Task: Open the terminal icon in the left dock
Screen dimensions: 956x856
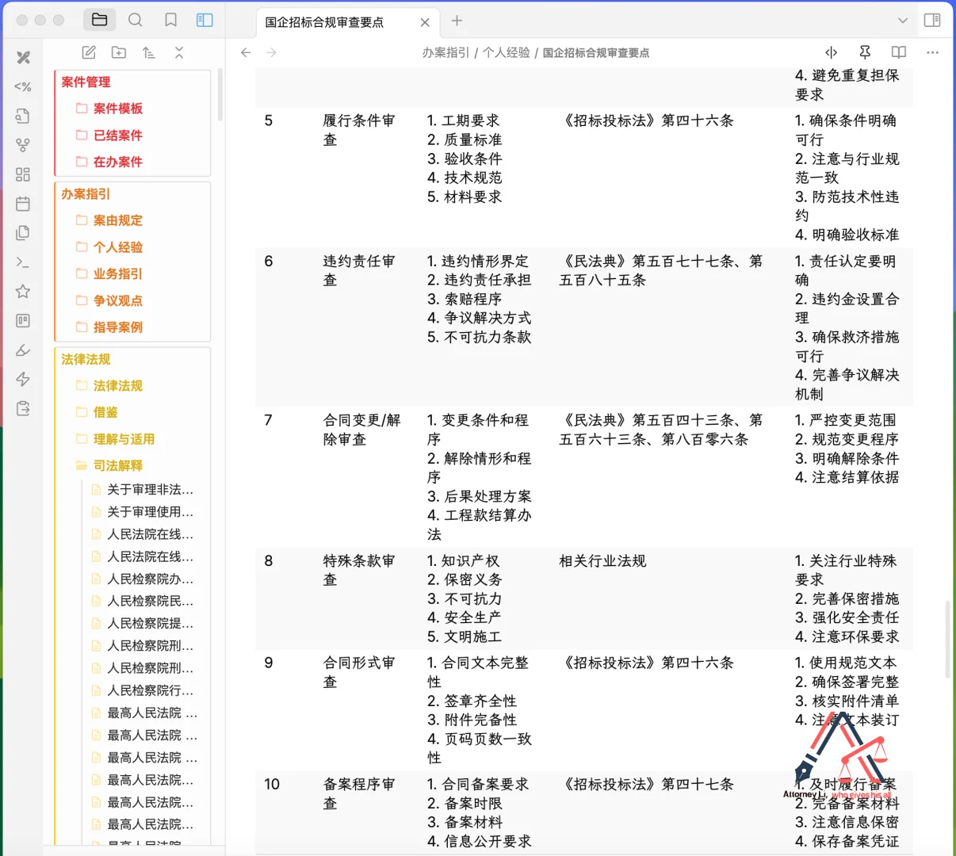Action: [x=22, y=262]
